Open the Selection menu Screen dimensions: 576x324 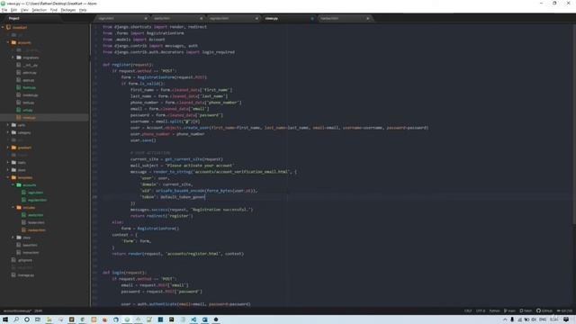[39, 10]
